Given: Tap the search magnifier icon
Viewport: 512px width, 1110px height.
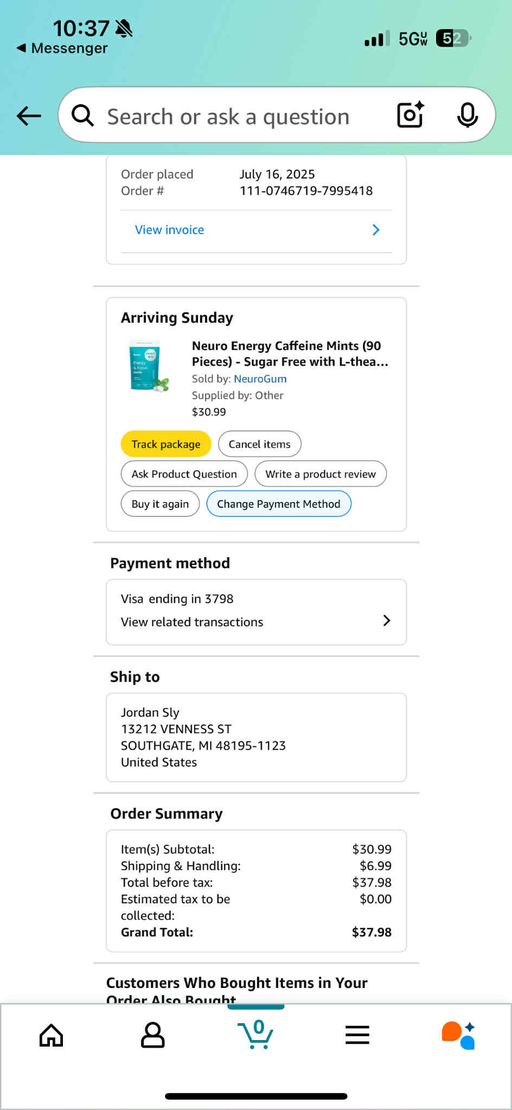Looking at the screenshot, I should pos(83,115).
